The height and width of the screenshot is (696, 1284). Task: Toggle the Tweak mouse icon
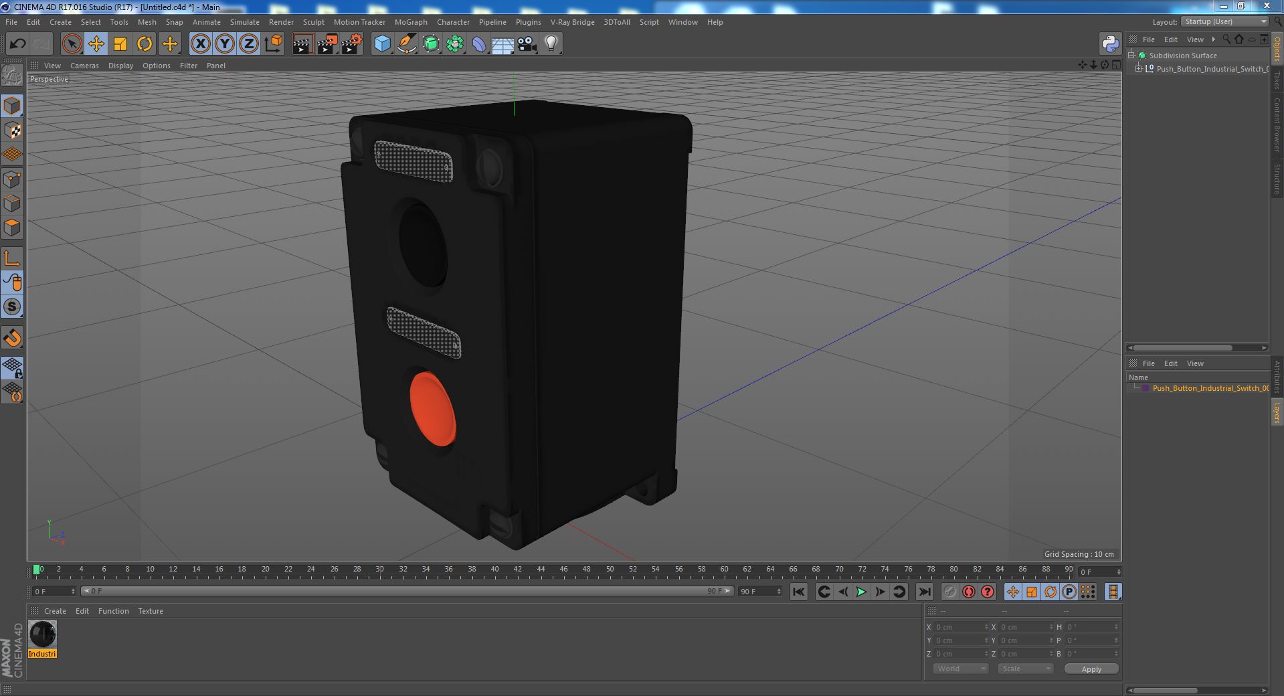[x=12, y=282]
